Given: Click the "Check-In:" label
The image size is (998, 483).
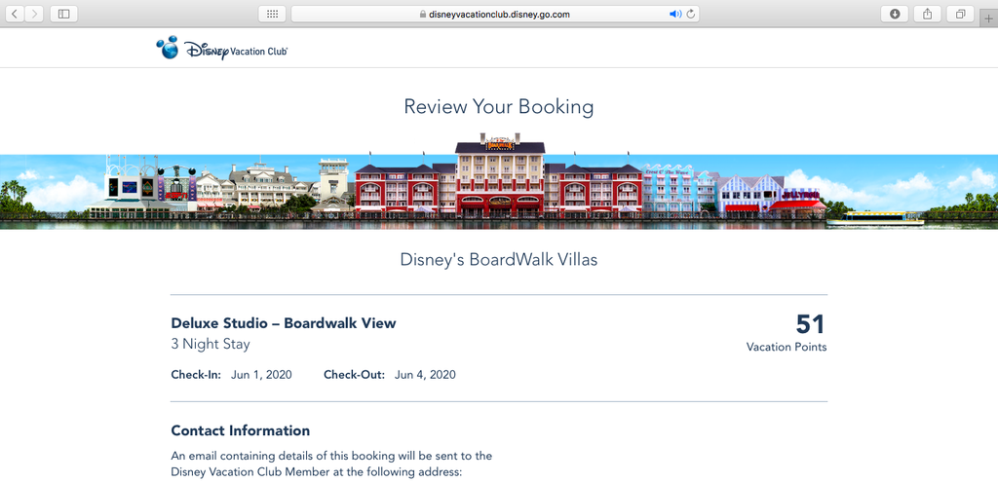Looking at the screenshot, I should tap(196, 374).
